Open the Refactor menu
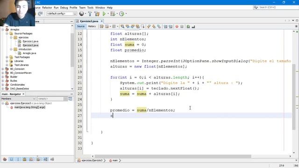Screen dimensions: 299x168 coord(47,7)
